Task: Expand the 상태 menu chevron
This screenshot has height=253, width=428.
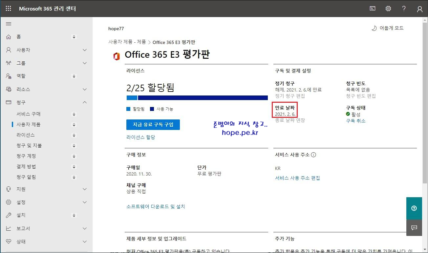Action: pyautogui.click(x=85, y=242)
